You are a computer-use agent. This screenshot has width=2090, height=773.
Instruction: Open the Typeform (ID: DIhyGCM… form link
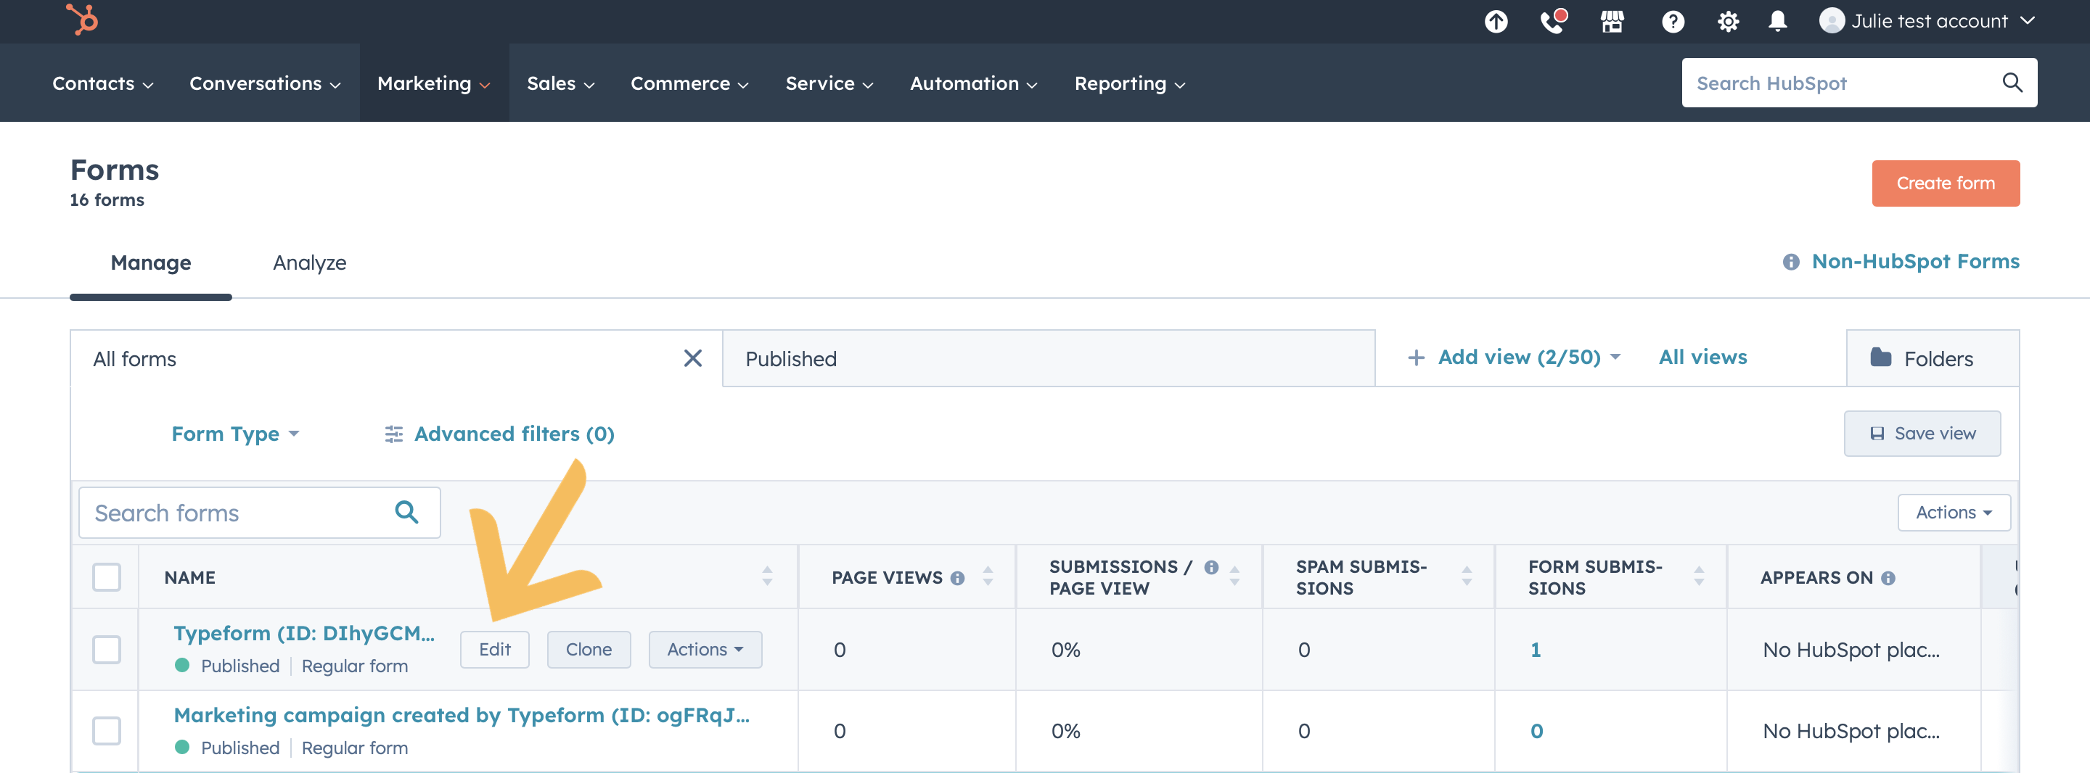pos(303,632)
